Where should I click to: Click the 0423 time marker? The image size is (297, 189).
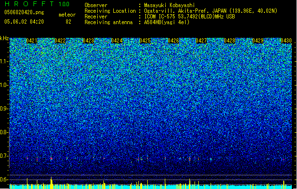point(88,41)
